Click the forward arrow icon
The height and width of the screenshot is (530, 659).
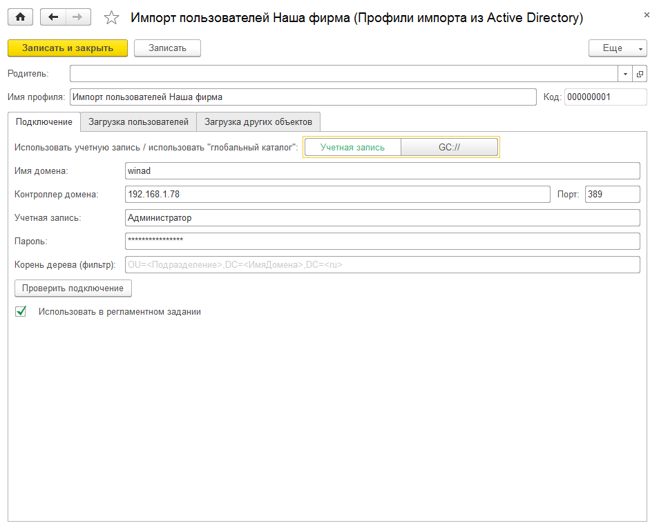click(75, 16)
